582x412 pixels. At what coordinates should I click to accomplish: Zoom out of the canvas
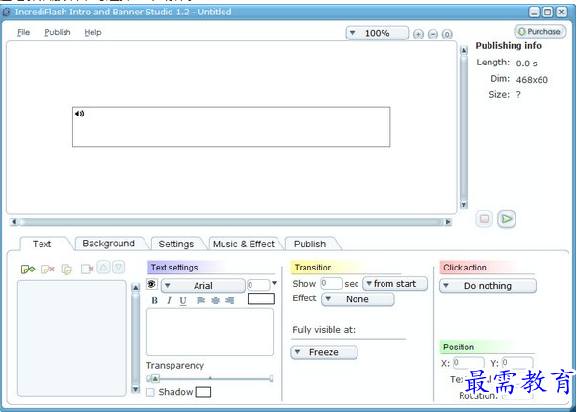pos(433,34)
